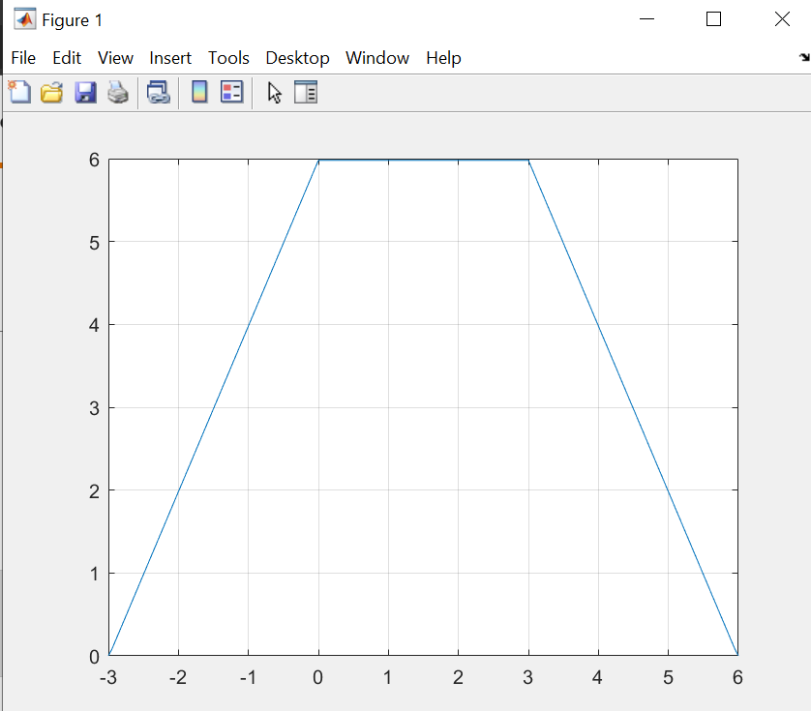Activate the Edit Plot arrow tool

point(275,93)
